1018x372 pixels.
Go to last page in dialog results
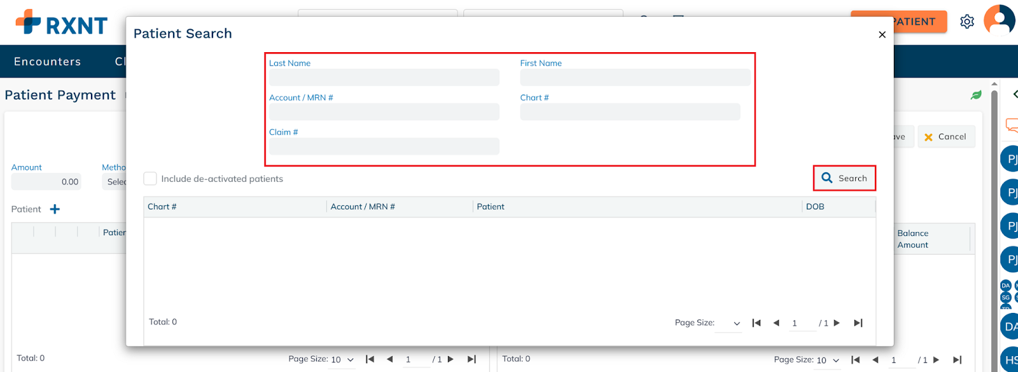pos(858,323)
